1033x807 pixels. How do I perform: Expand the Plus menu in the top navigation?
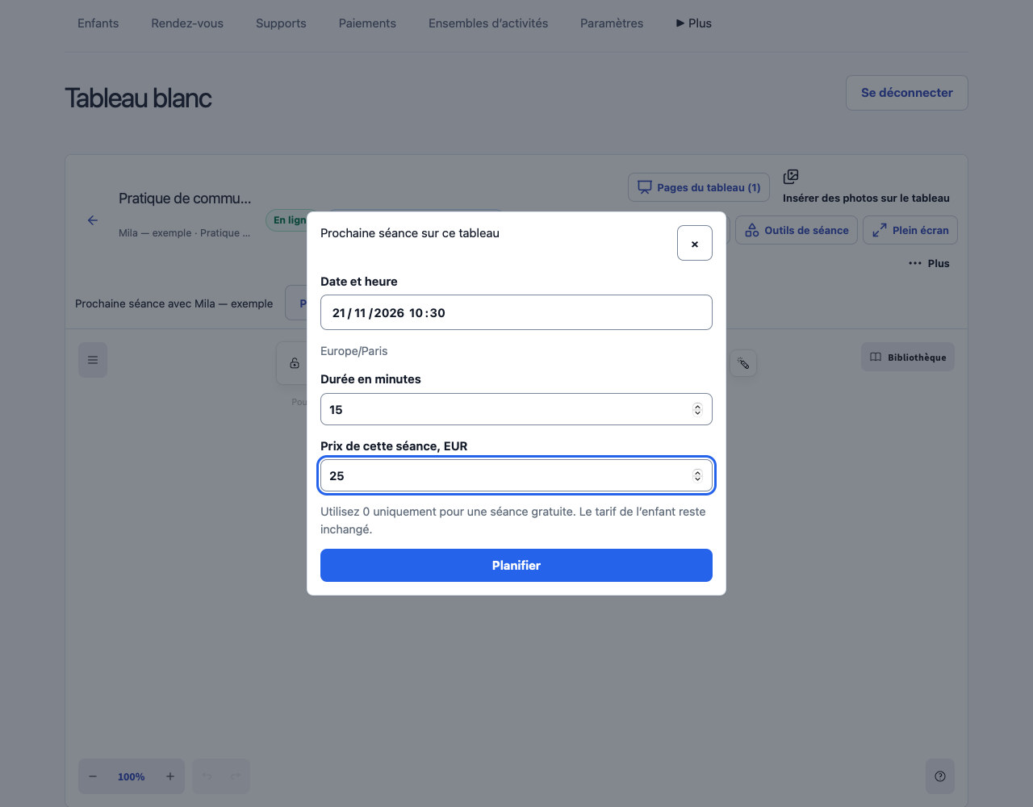point(694,23)
